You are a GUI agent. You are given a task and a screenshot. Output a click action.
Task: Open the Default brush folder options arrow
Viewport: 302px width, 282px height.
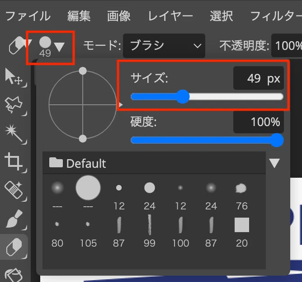[274, 163]
